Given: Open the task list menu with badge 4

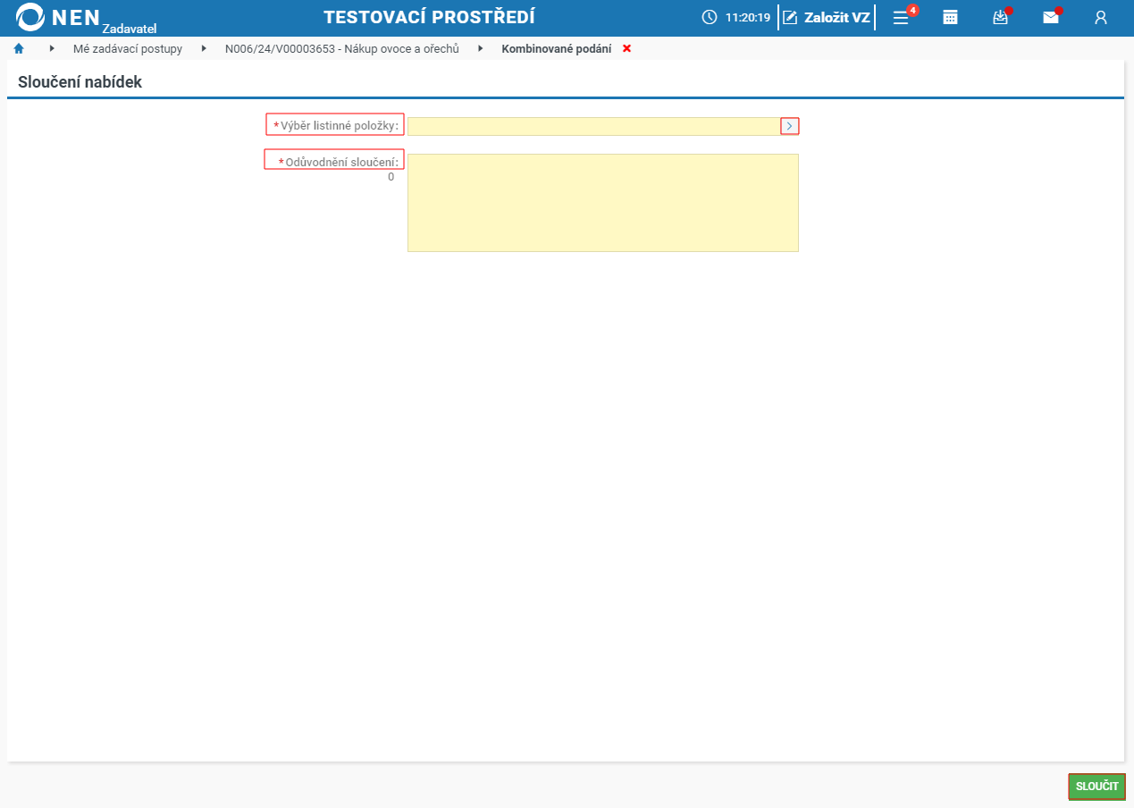Looking at the screenshot, I should (903, 16).
